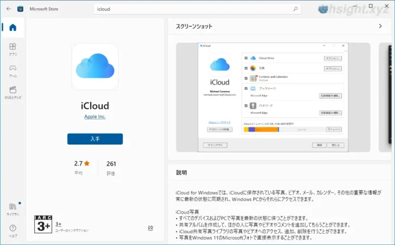This screenshot has width=395, height=245.
Task: Open the Games (ゲーム) section
Action: pos(12,71)
